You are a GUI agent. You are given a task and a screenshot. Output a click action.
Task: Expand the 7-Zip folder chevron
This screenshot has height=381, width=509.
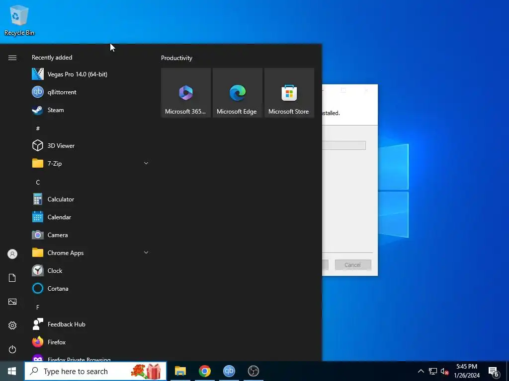pos(146,163)
